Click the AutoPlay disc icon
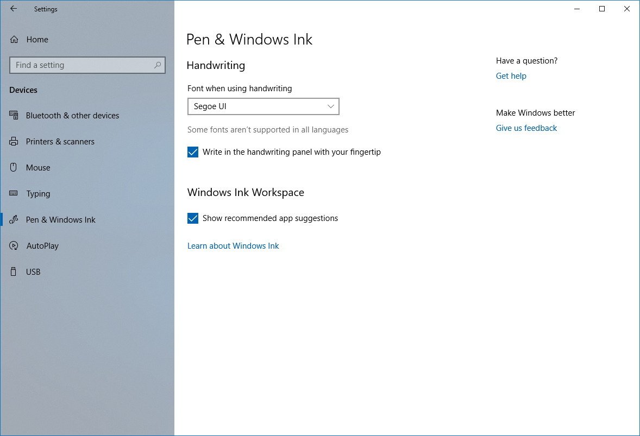640x436 pixels. pyautogui.click(x=14, y=245)
